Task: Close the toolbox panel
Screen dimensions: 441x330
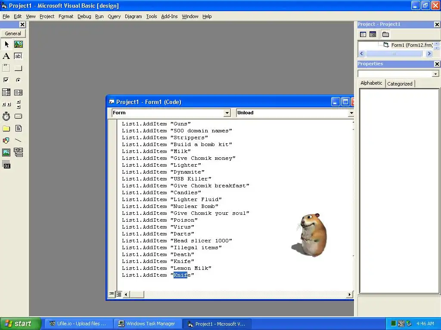Action: point(22,24)
